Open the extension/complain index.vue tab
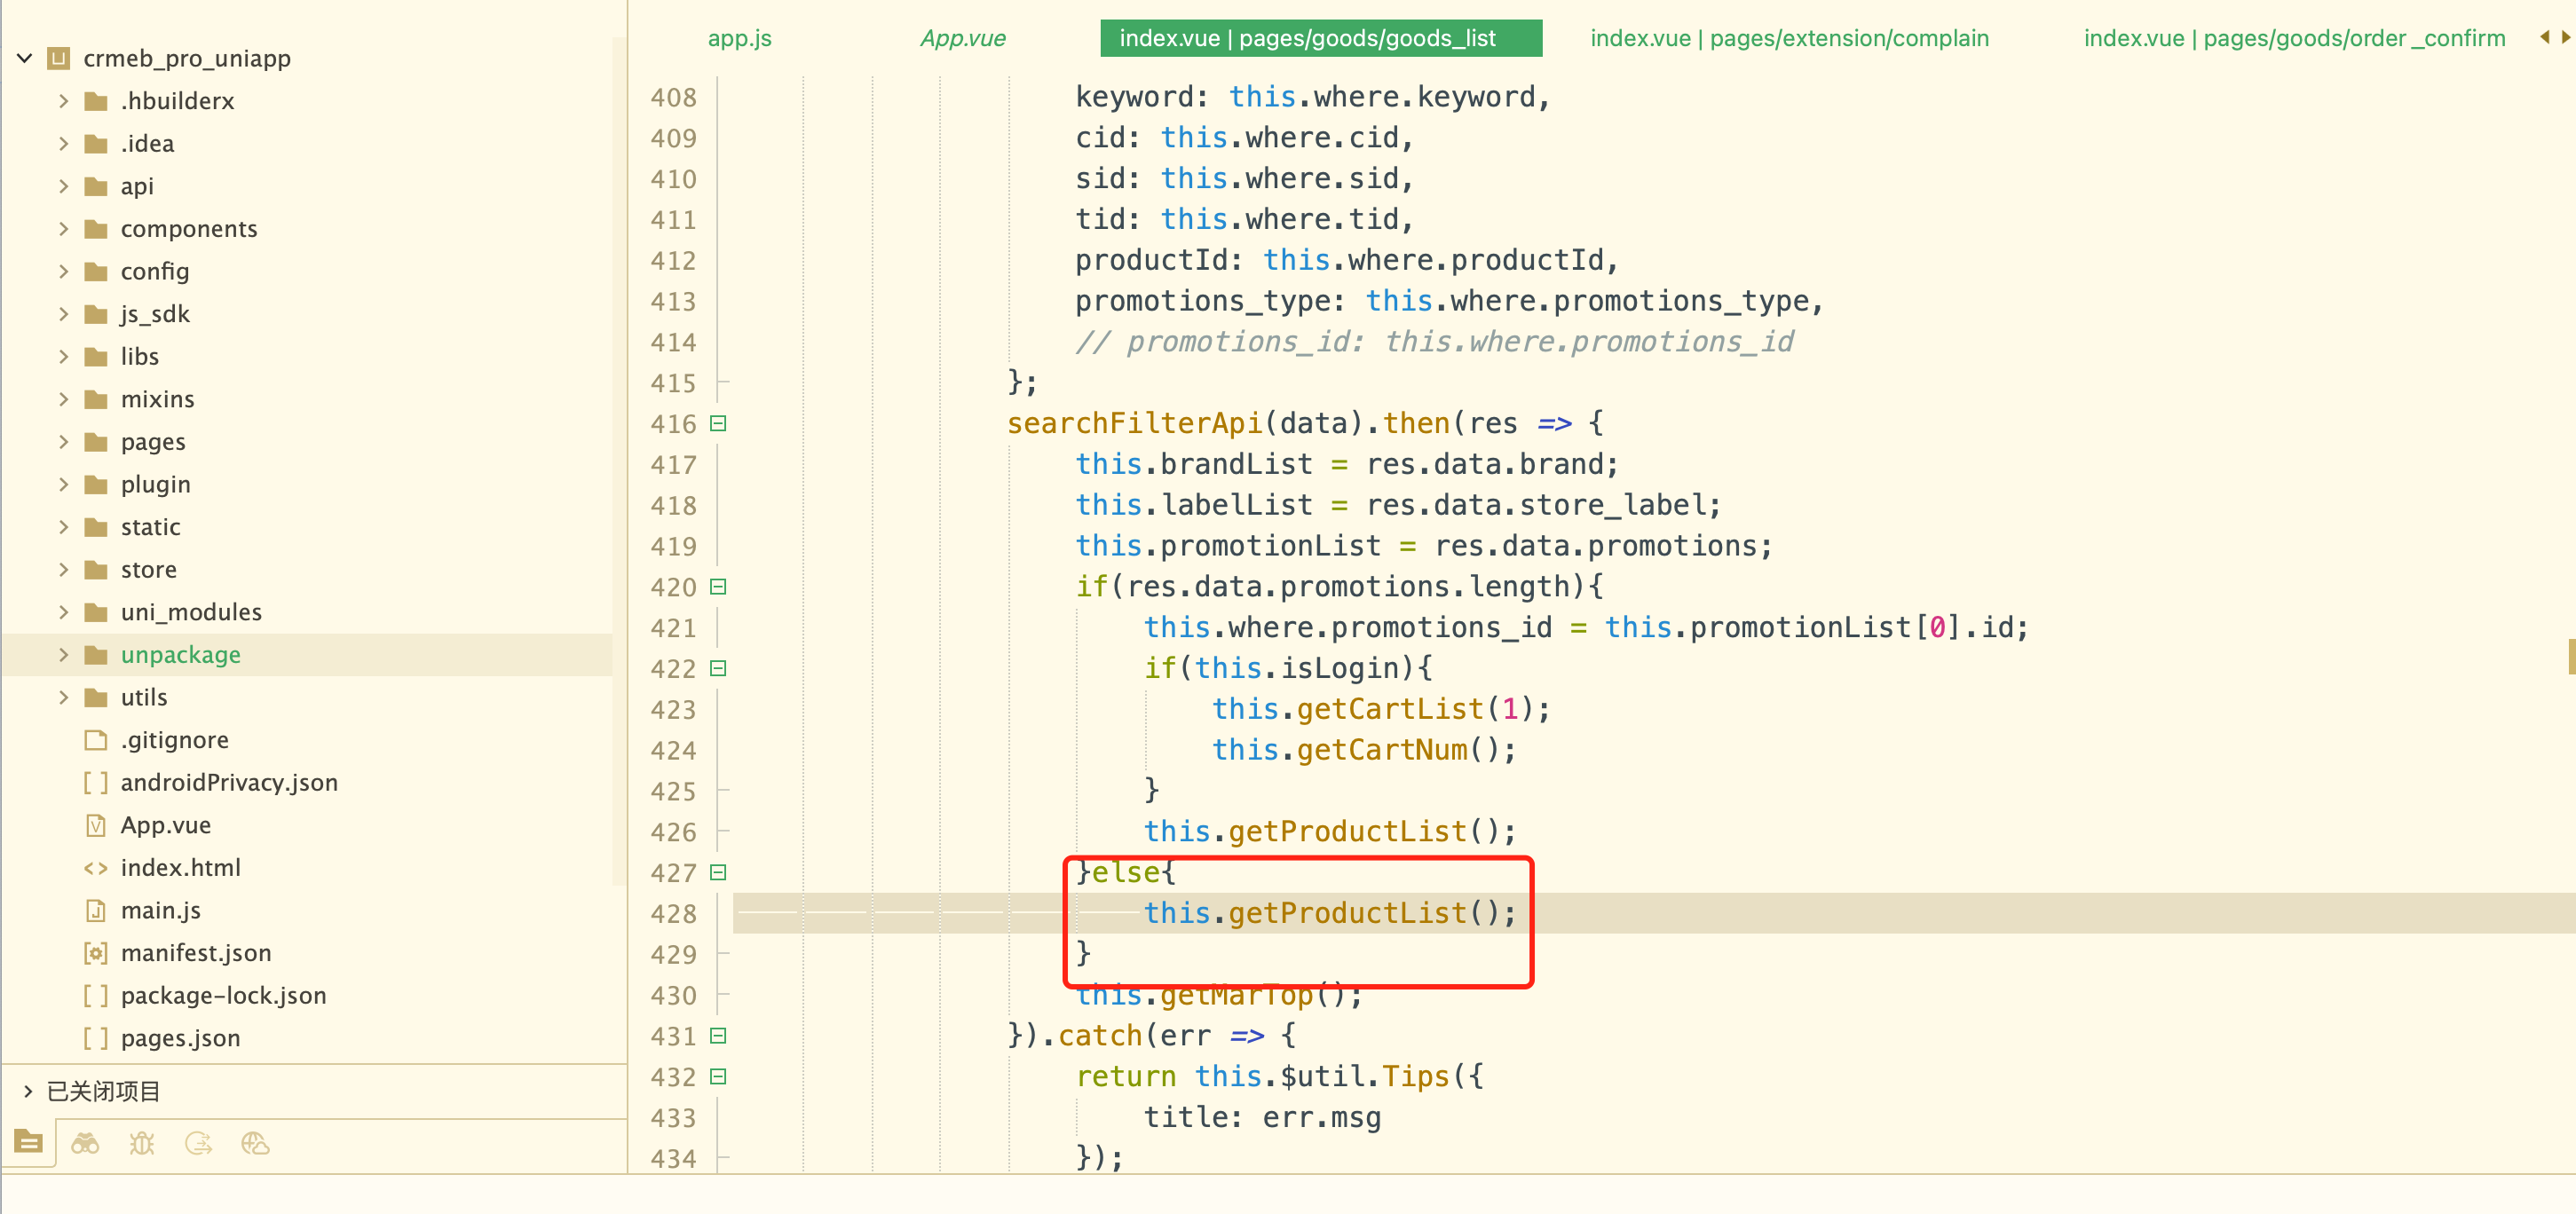This screenshot has height=1214, width=2576. pos(1789,38)
